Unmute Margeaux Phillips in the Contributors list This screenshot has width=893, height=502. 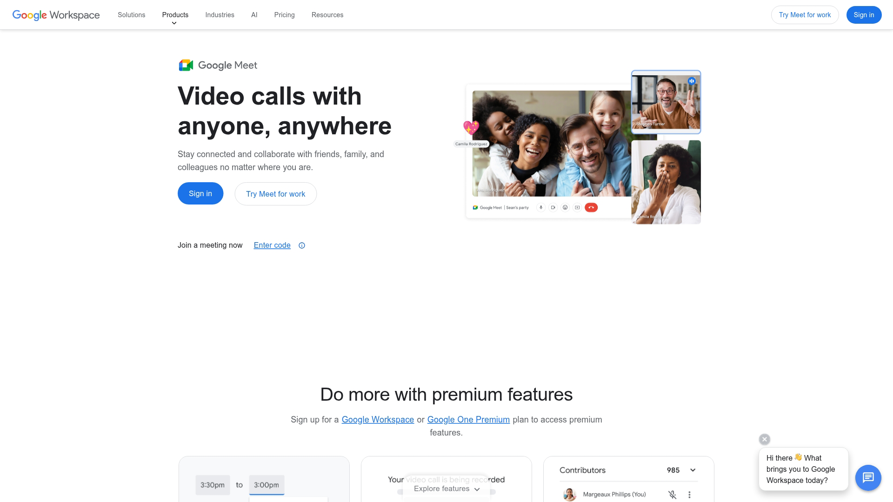[x=673, y=494]
